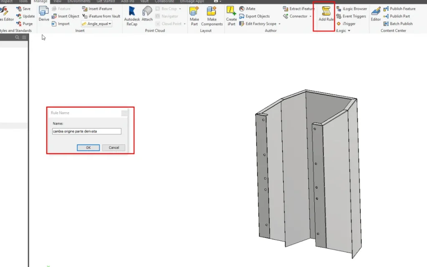The height and width of the screenshot is (267, 427).
Task: Open the browser panel hamburger menu
Action: [24, 37]
